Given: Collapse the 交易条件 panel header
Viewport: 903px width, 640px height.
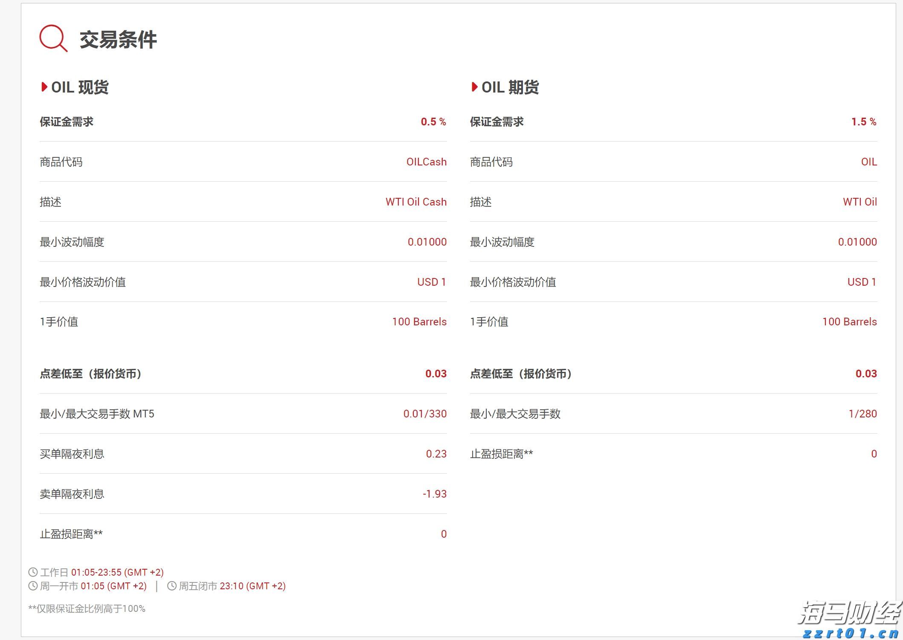Looking at the screenshot, I should pos(118,41).
